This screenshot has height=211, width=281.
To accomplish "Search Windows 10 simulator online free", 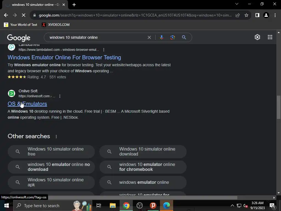I will 51,152.
